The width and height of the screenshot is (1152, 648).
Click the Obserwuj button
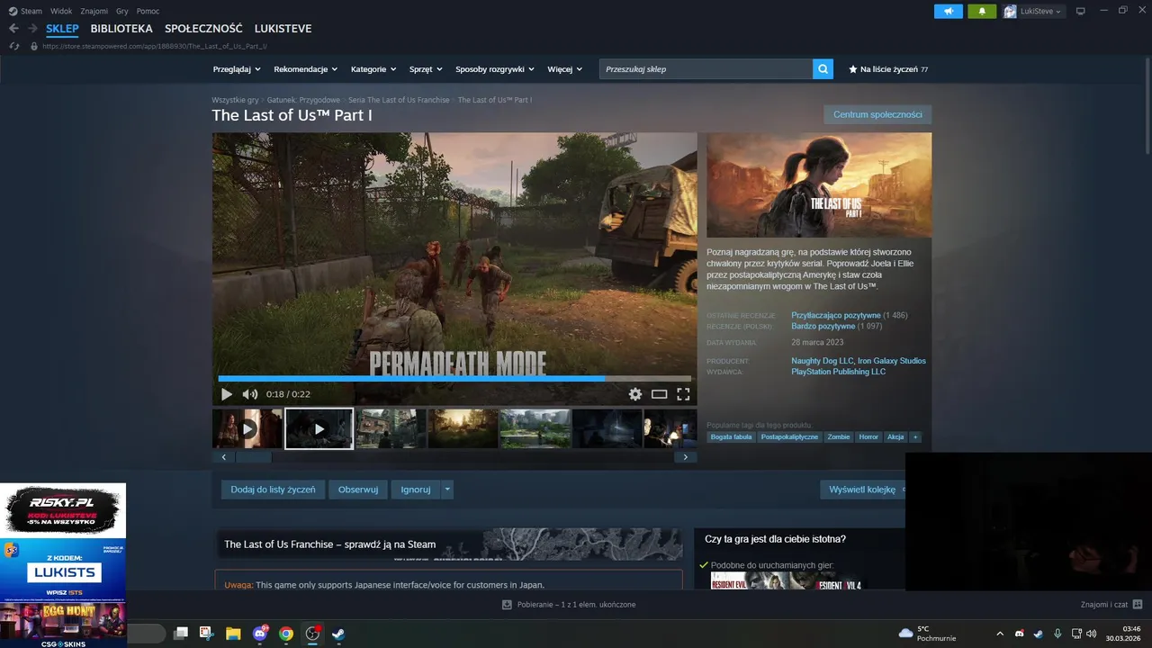coord(358,490)
